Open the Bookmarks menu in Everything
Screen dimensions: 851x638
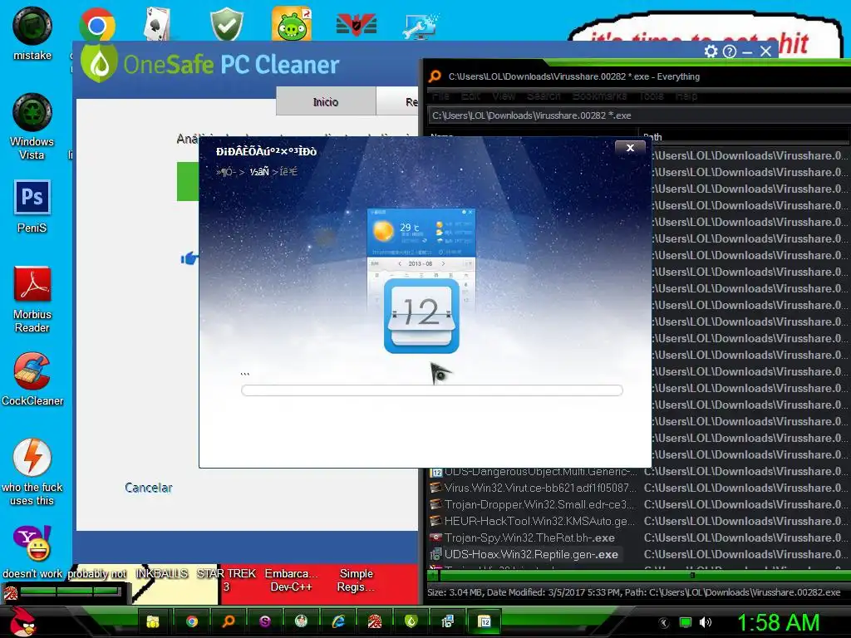599,96
